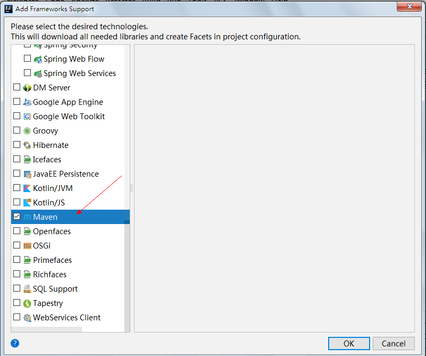Click the Openfaces JSF icon
426x356 pixels.
coord(27,231)
